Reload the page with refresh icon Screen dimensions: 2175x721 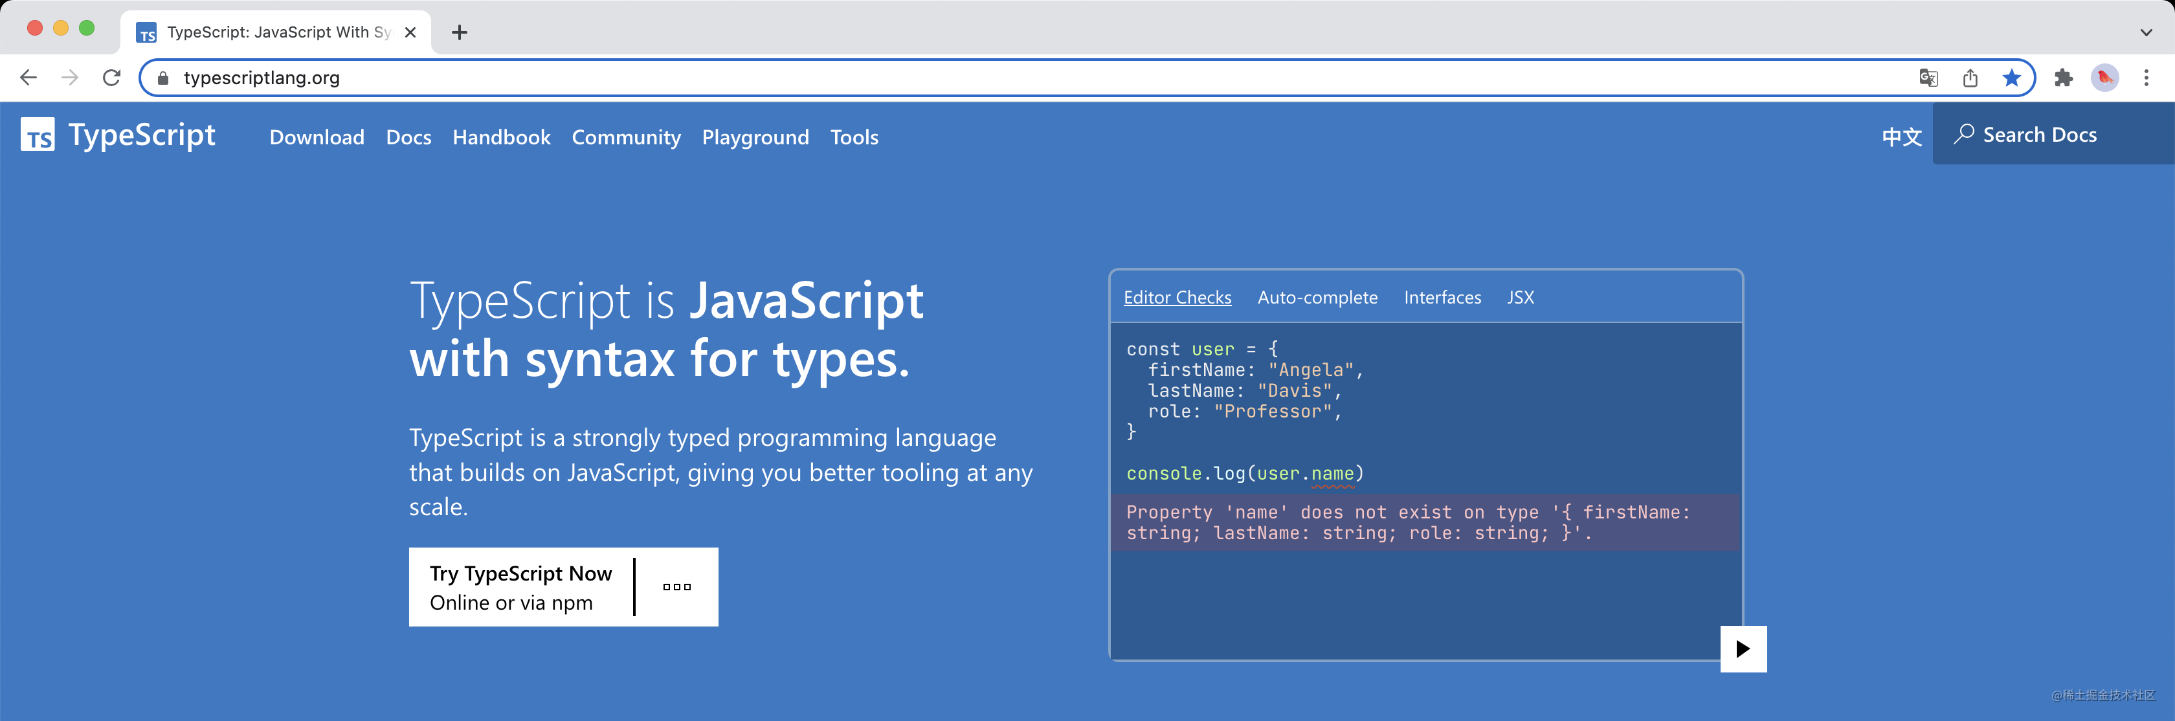coord(111,78)
